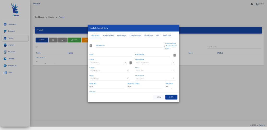The image size is (267, 130).
Task: Select Semua Kapital radio option
Action: pyautogui.click(x=165, y=44)
